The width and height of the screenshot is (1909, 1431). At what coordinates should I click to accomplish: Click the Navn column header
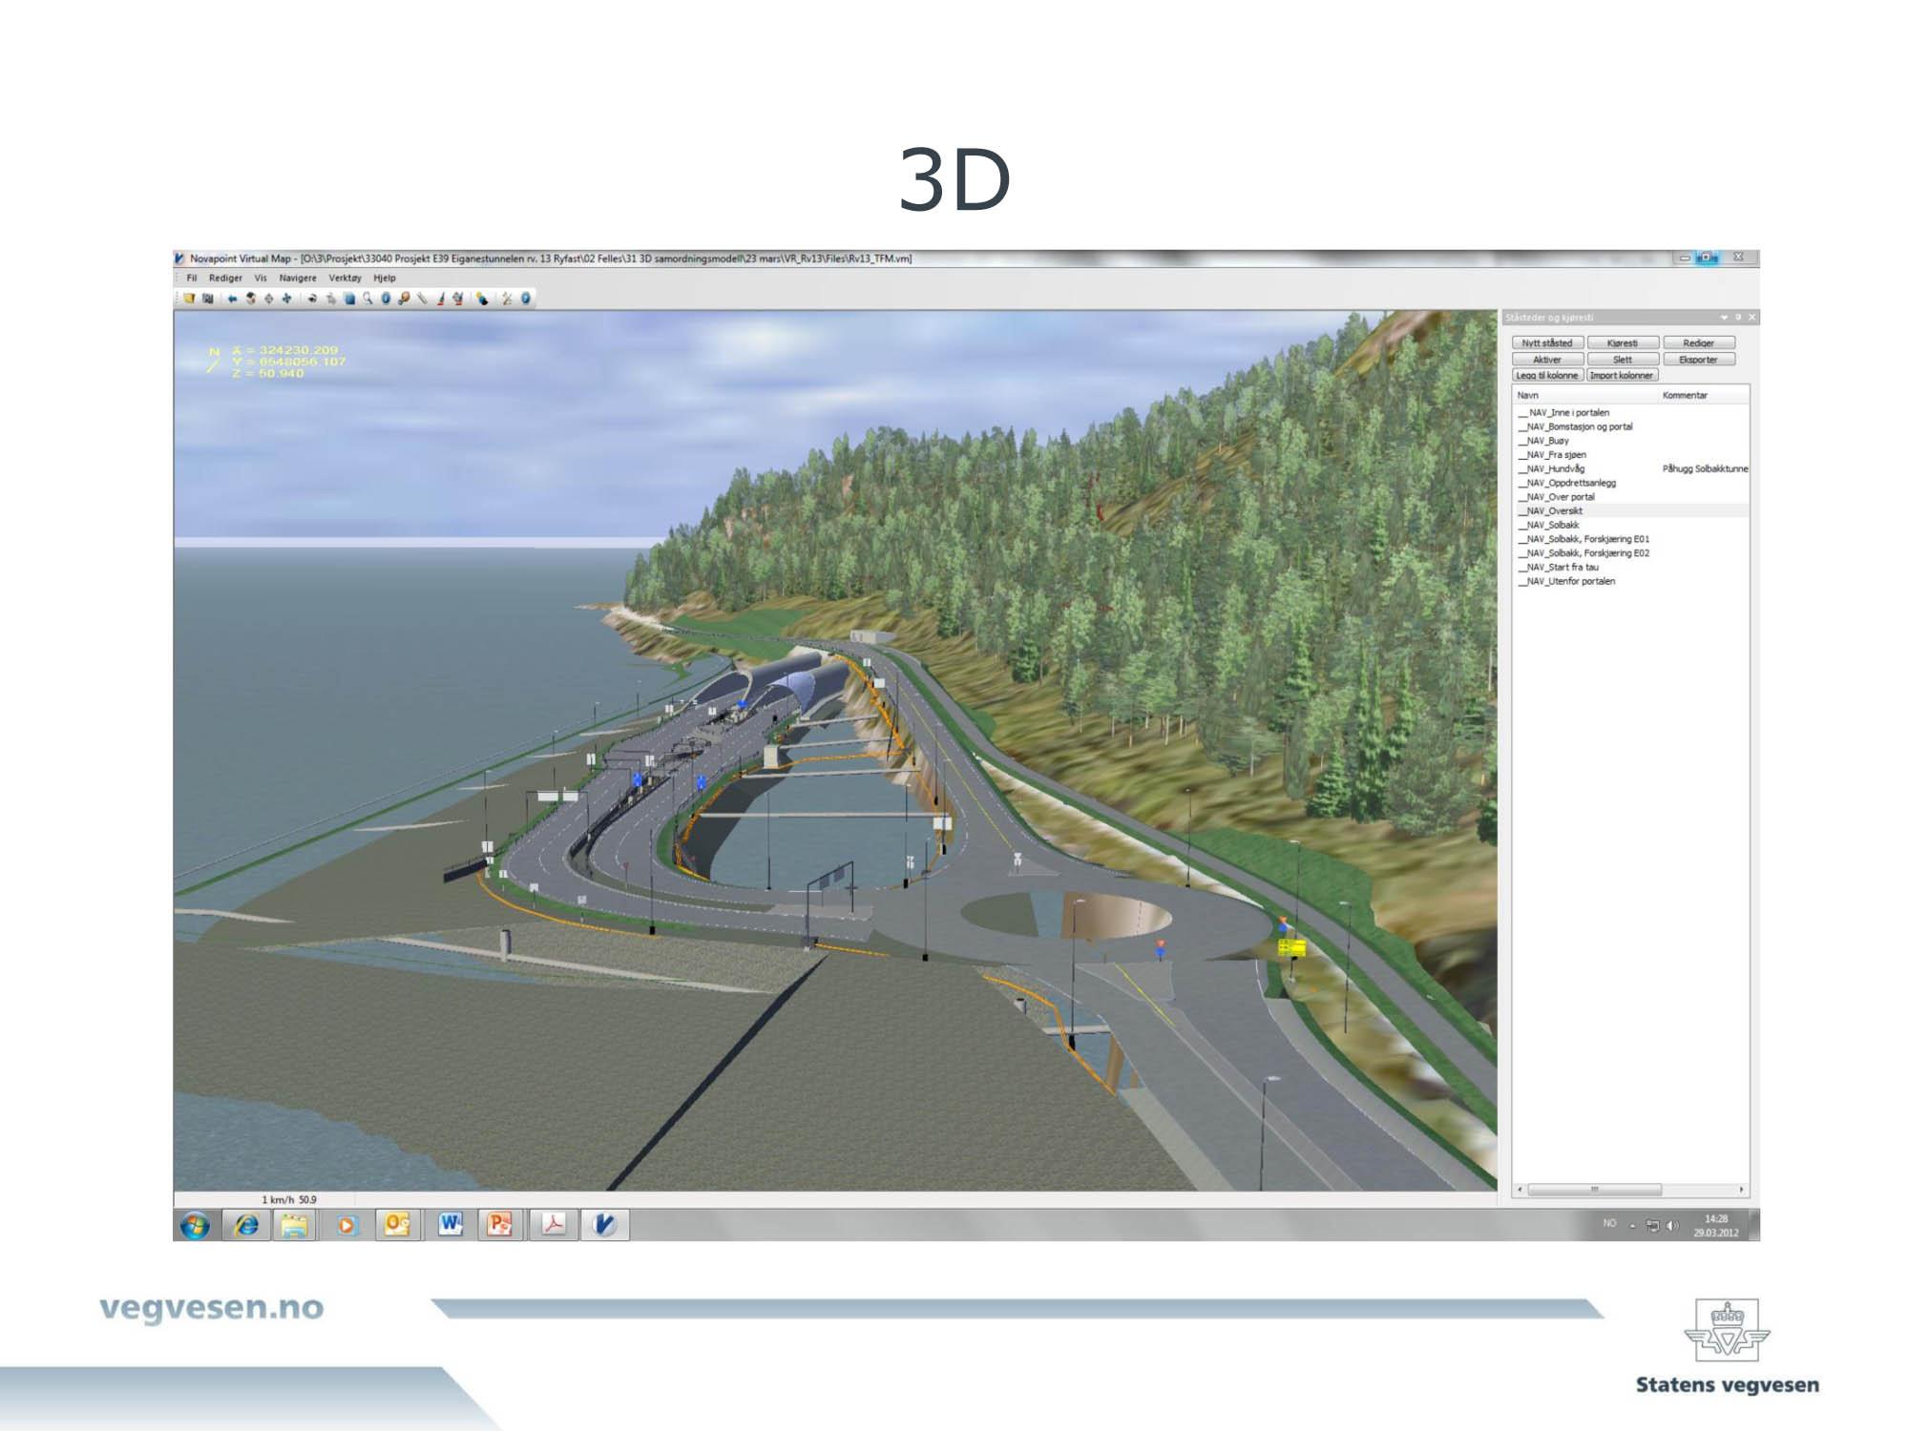point(1528,395)
